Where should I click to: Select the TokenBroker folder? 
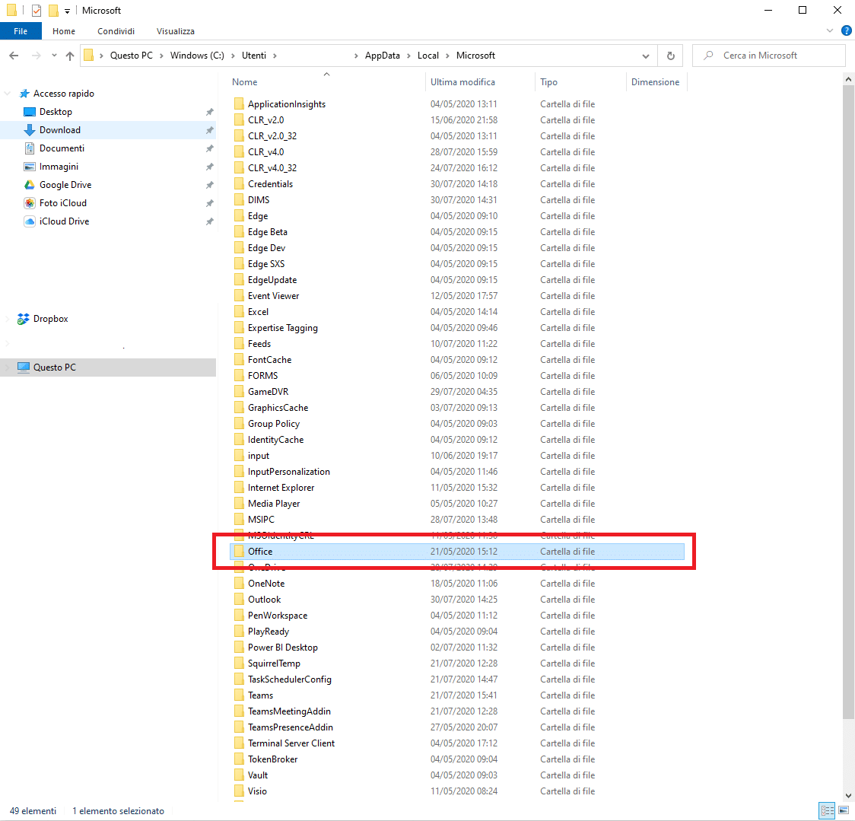click(272, 759)
